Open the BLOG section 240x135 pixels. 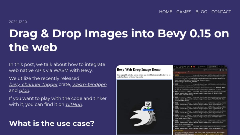(201, 12)
